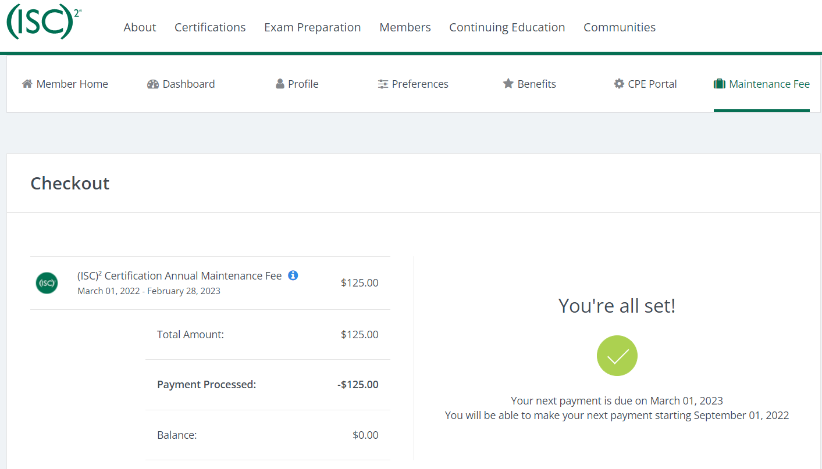Open the About menu
The image size is (822, 469).
(x=140, y=27)
